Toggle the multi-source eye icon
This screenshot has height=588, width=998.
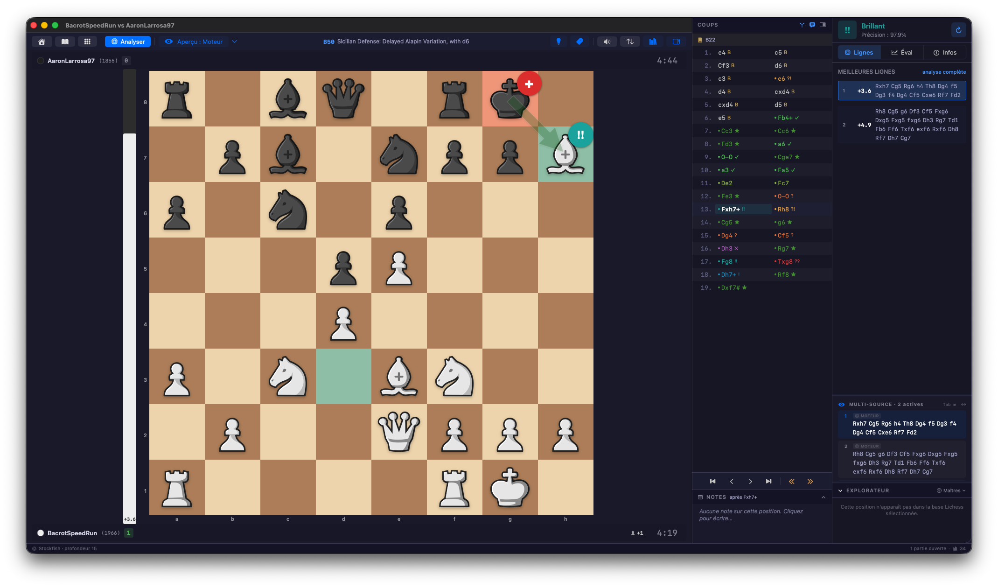[842, 405]
